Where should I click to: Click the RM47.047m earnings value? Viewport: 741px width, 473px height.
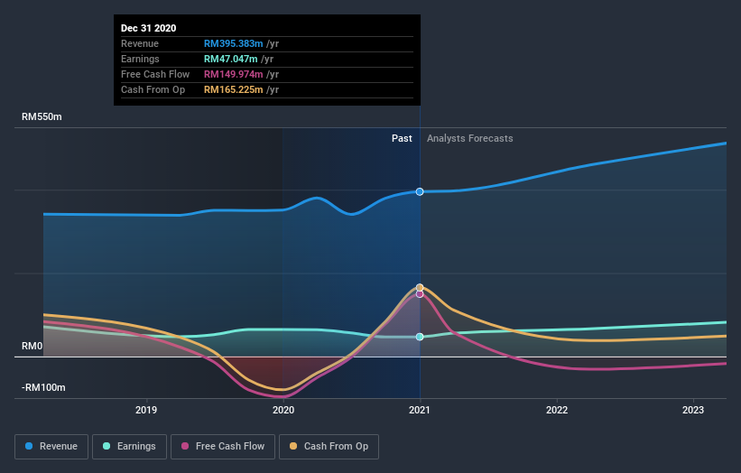231,59
